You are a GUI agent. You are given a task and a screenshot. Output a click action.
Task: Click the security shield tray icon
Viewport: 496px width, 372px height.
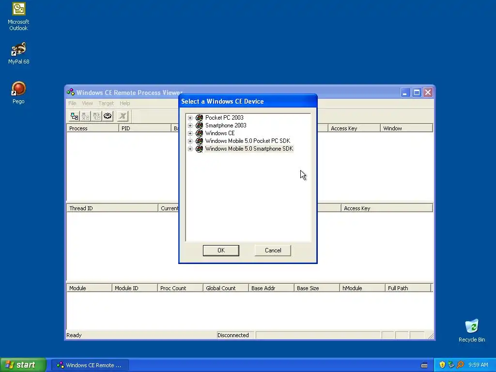[x=442, y=365]
